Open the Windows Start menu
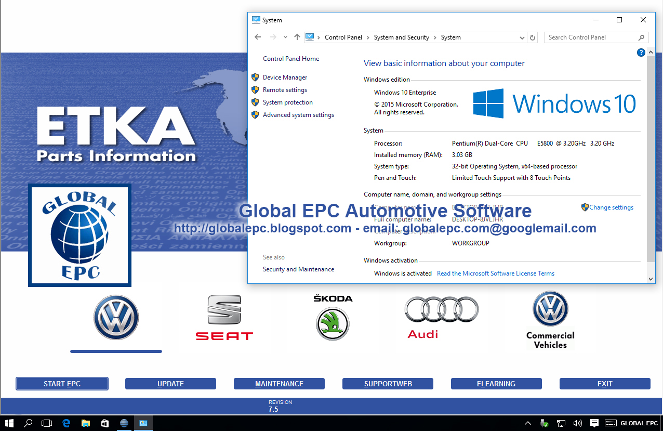Screen dimensions: 663x431 (x=9, y=423)
